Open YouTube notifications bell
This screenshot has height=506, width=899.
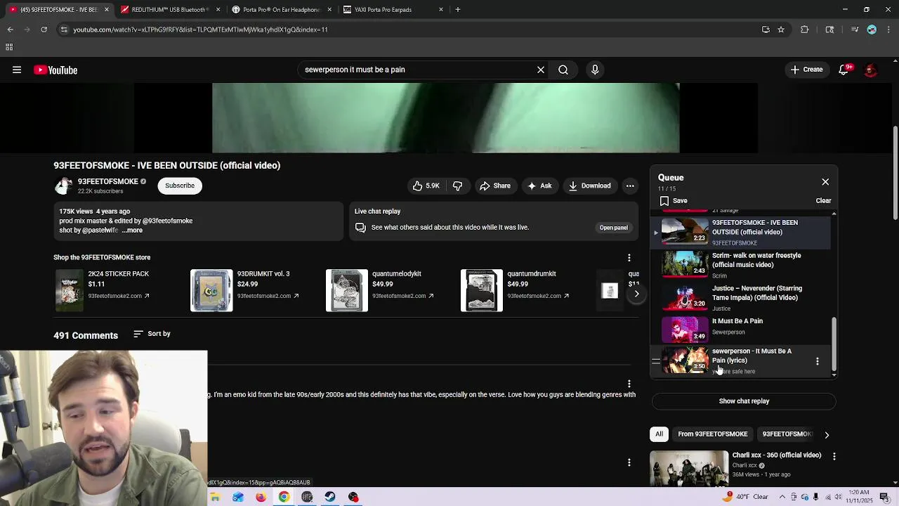(844, 70)
